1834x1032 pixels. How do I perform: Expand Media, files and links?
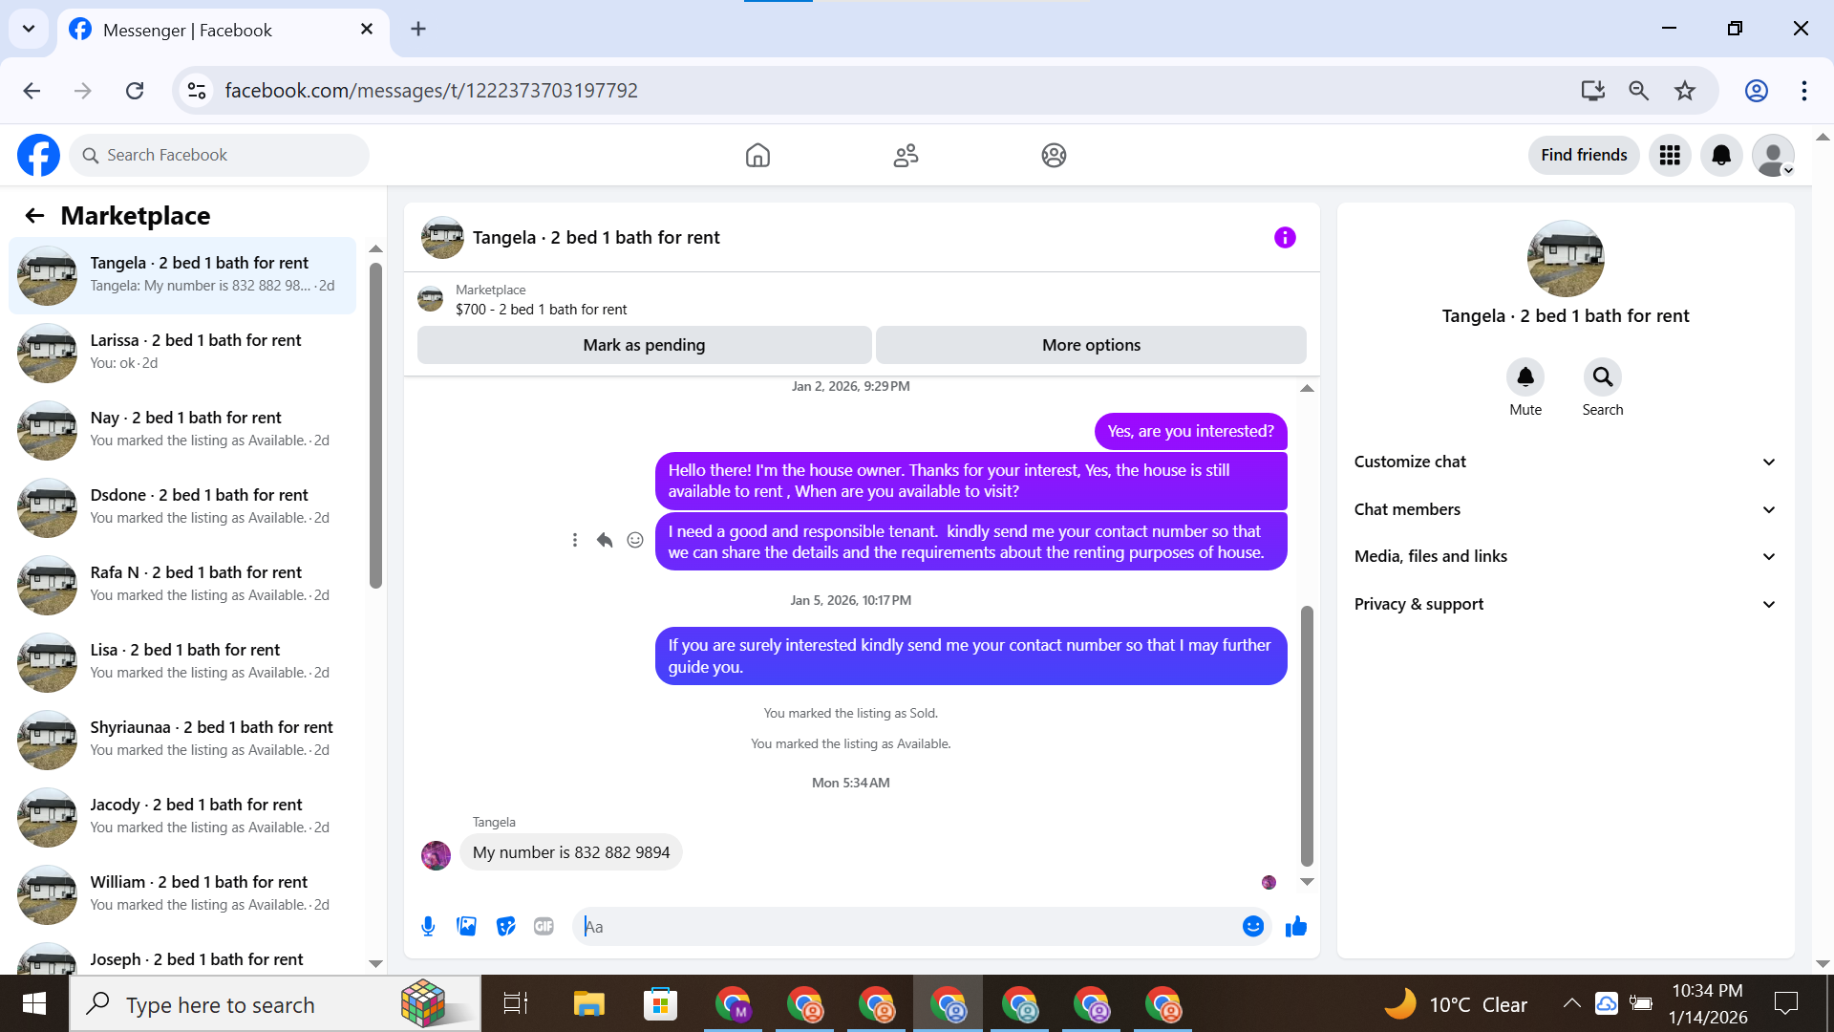[x=1565, y=556]
